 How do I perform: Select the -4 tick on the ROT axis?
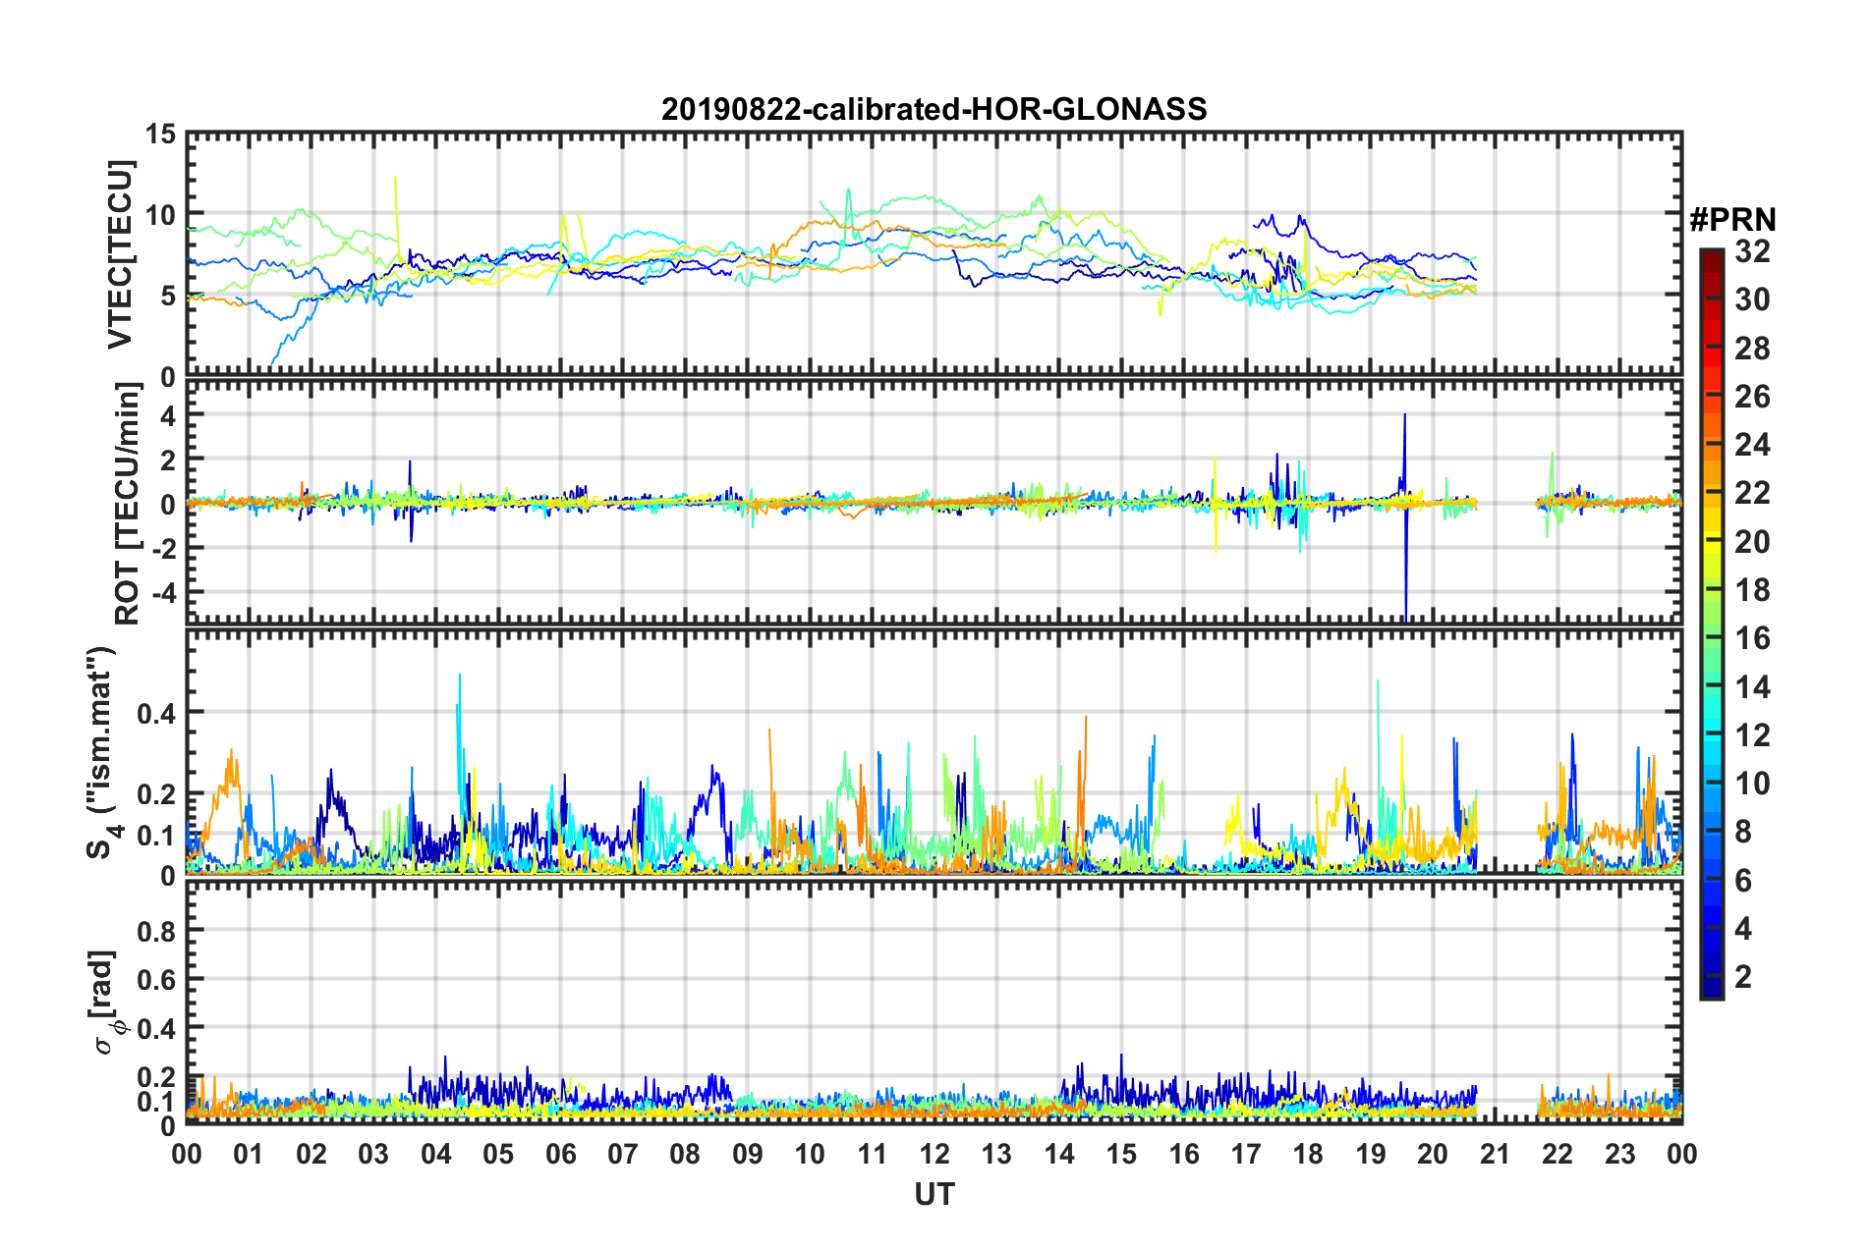pyautogui.click(x=165, y=593)
